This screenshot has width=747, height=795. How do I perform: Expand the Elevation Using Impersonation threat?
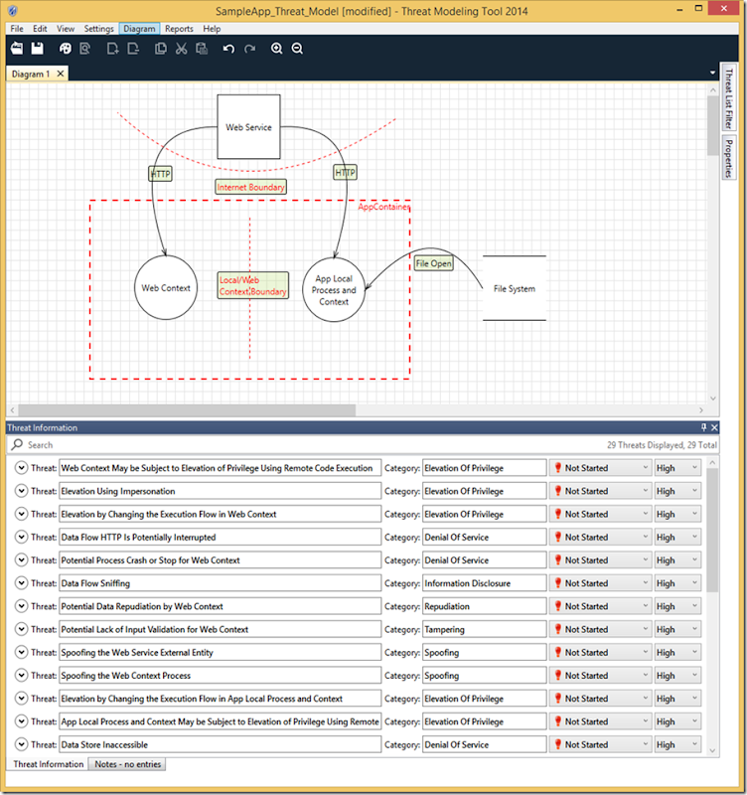pos(22,491)
